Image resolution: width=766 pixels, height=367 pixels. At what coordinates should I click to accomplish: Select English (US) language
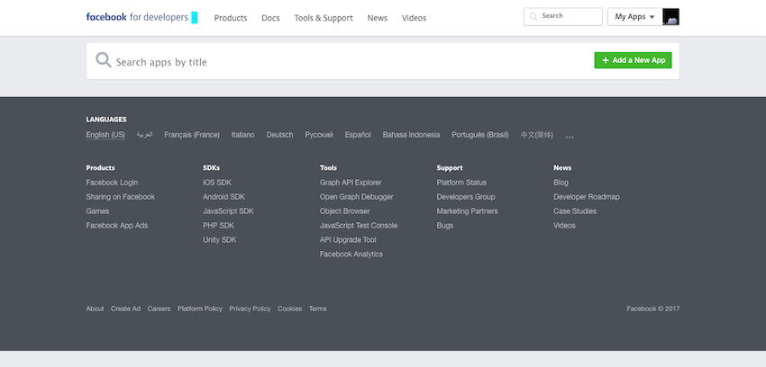105,135
